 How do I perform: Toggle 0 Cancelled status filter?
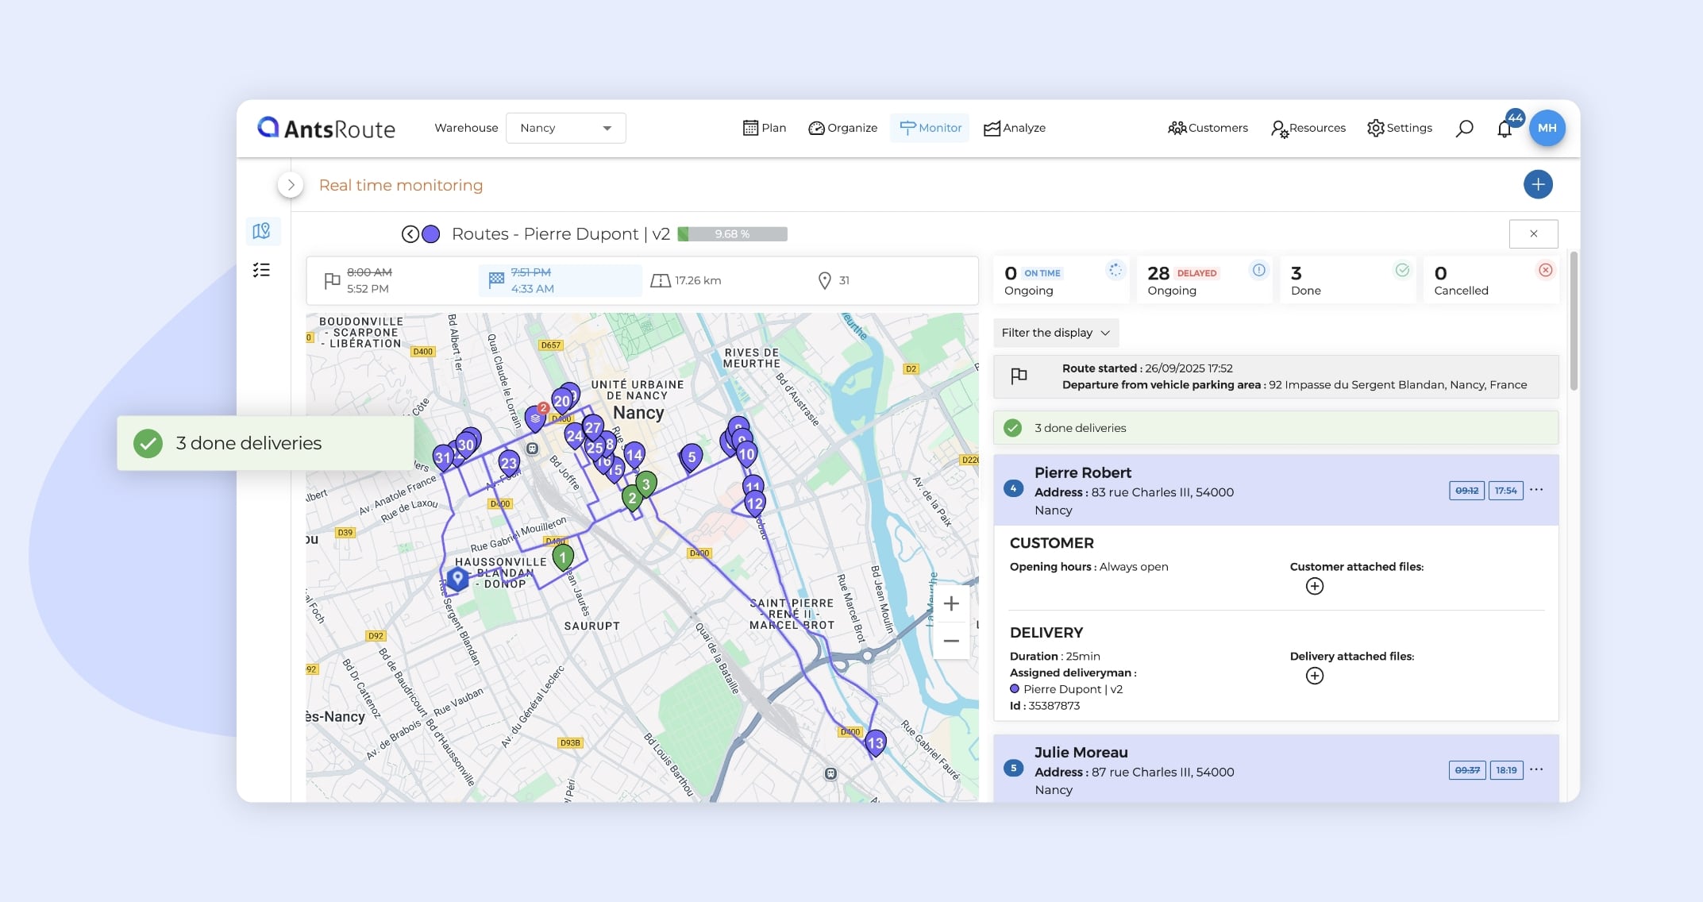click(1490, 280)
